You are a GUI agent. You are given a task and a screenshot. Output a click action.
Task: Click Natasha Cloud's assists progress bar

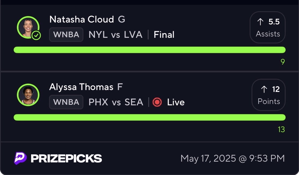[x=149, y=50]
